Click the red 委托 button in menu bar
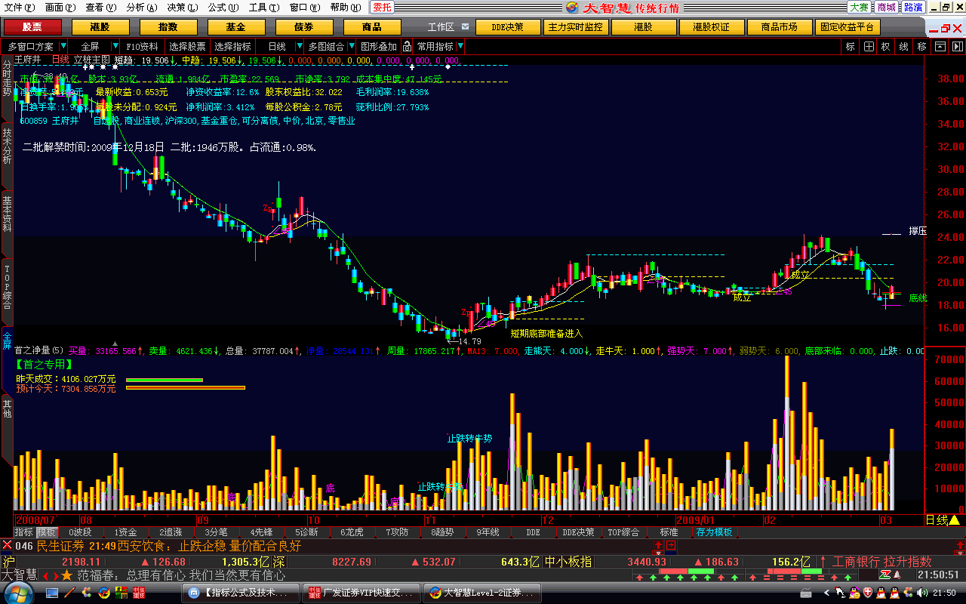966x604 pixels. (x=382, y=7)
